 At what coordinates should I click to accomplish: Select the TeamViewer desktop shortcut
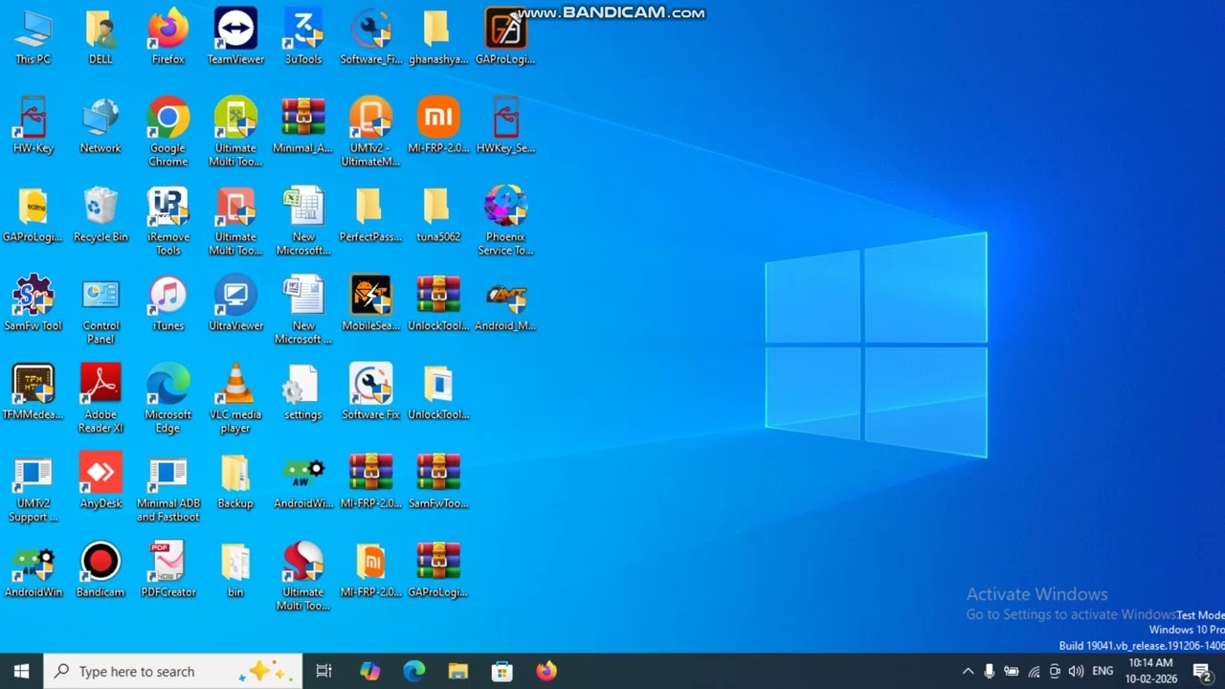[235, 36]
